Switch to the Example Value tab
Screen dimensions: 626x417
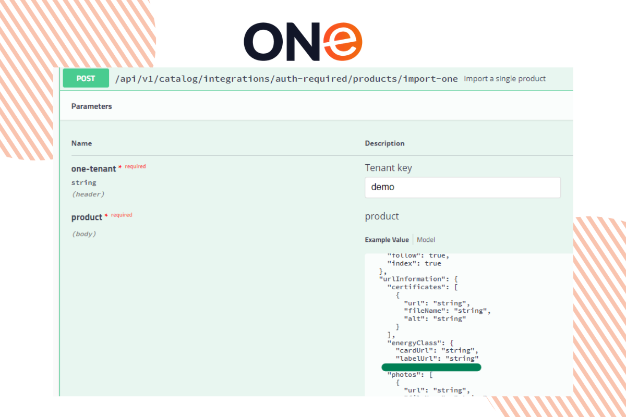pyautogui.click(x=387, y=240)
